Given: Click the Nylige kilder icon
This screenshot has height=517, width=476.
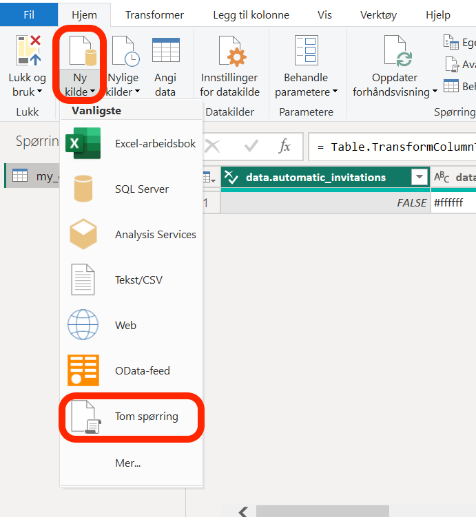Looking at the screenshot, I should (x=125, y=51).
